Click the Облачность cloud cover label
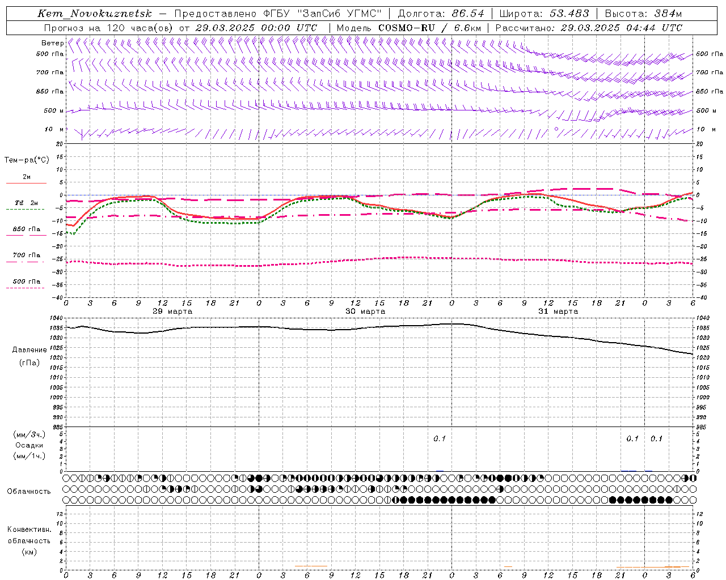Image resolution: width=726 pixels, height=580 pixels. tap(29, 492)
